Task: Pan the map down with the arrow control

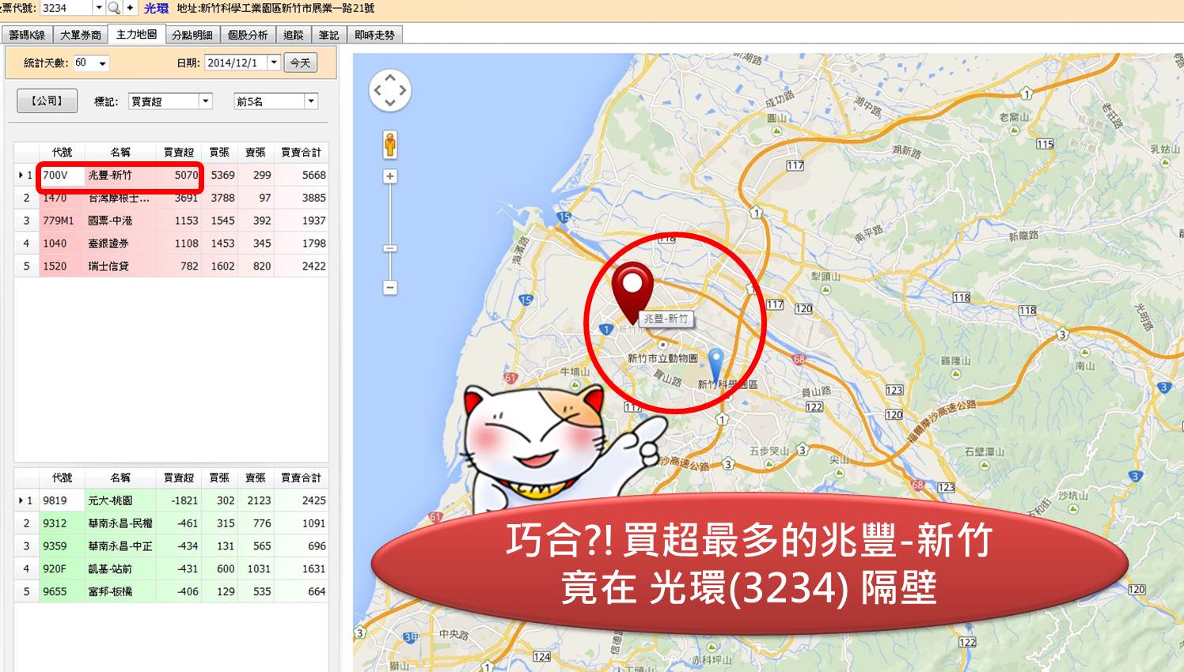Action: click(x=389, y=102)
